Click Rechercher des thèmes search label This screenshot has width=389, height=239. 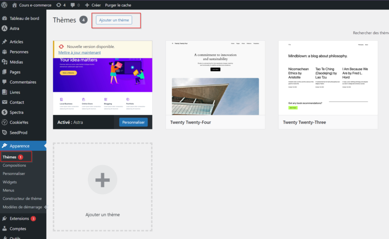(371, 33)
